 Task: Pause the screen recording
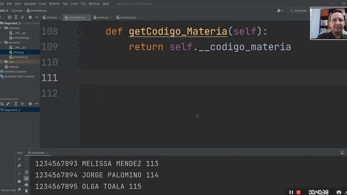291,192
